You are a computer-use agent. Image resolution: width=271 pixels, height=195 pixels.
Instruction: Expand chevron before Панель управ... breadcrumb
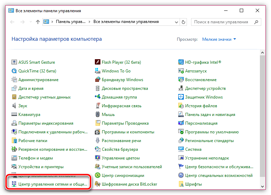point(52,22)
